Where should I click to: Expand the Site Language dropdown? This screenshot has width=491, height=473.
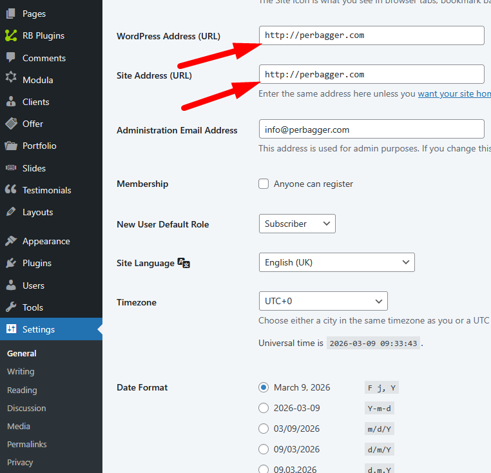[x=336, y=262]
